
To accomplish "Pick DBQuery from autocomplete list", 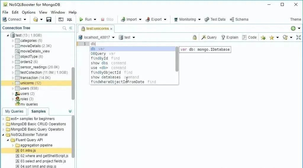I will [133, 54].
